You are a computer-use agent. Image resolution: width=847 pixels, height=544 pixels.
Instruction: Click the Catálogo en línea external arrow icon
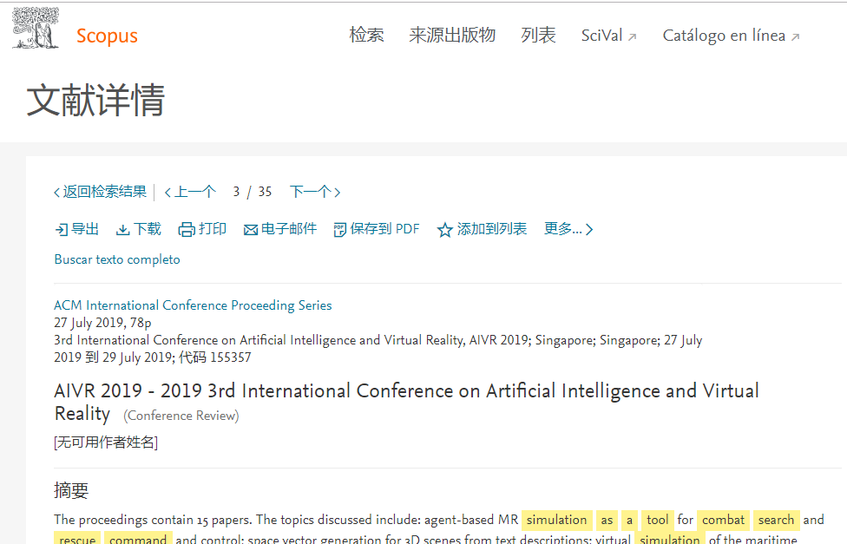[x=795, y=37]
